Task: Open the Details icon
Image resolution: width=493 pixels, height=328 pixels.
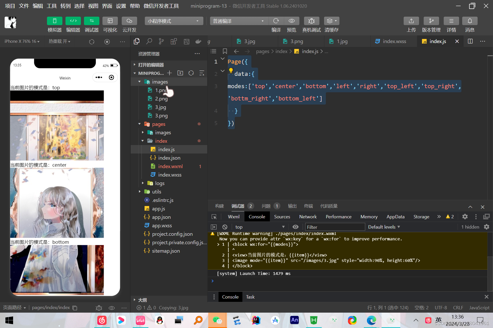Action: point(451,21)
